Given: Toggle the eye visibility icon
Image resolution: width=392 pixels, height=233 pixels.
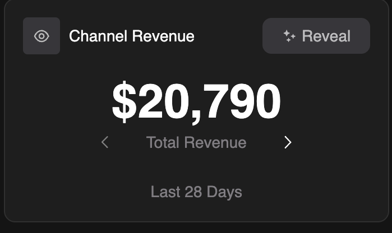Looking at the screenshot, I should pyautogui.click(x=41, y=36).
